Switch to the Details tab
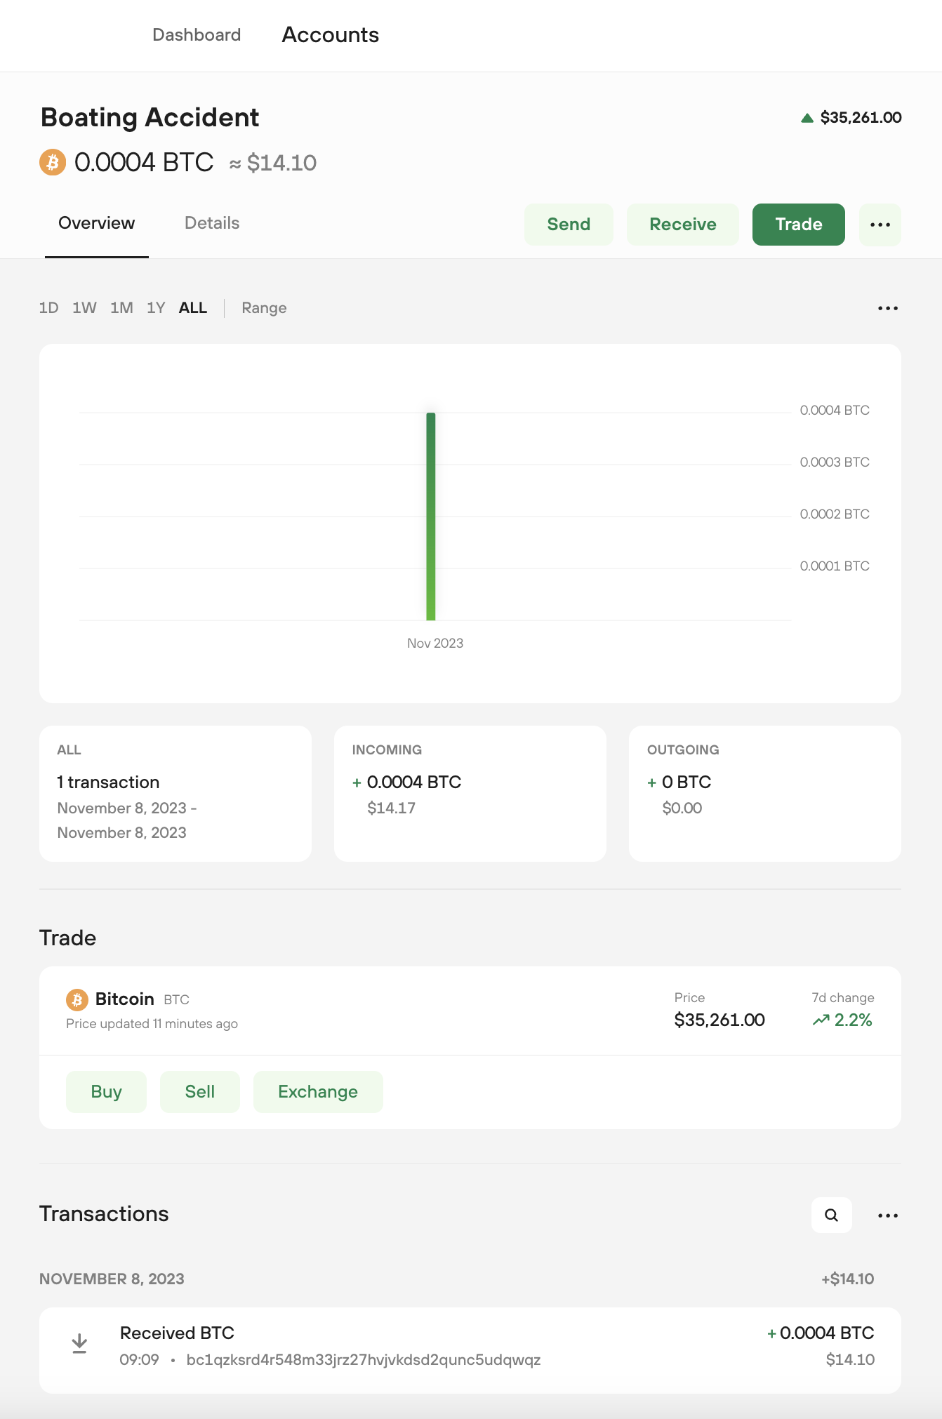 212,223
